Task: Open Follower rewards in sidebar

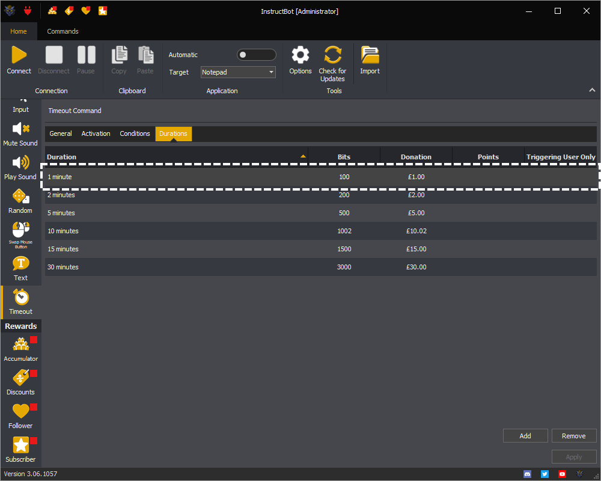Action: (20, 416)
